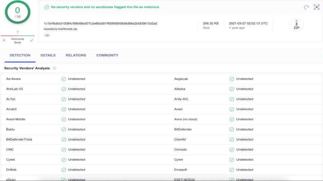Click the file hash text
The width and height of the screenshot is (323, 181).
click(101, 23)
